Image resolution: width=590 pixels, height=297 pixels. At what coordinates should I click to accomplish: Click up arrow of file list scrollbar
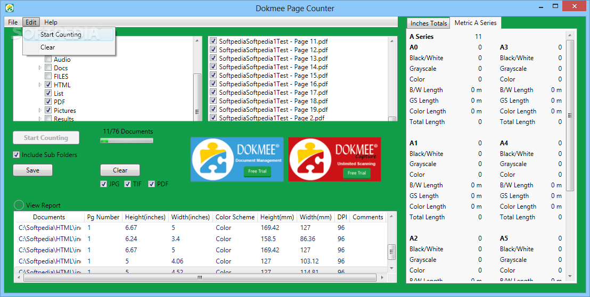point(392,40)
